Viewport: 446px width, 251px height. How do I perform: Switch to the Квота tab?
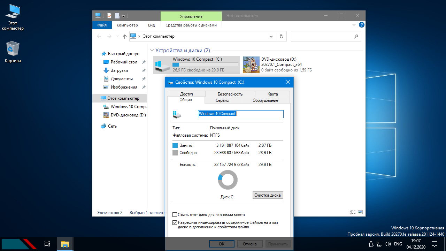tap(272, 94)
